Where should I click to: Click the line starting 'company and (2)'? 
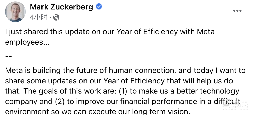tap(122, 101)
